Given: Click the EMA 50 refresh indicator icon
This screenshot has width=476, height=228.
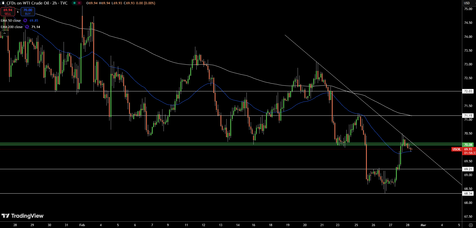Looking at the screenshot, I should (x=25, y=20).
